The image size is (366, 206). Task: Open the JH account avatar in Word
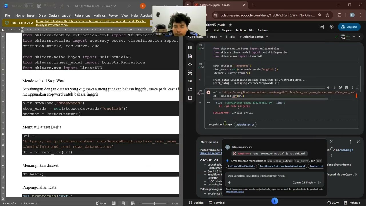(143, 6)
